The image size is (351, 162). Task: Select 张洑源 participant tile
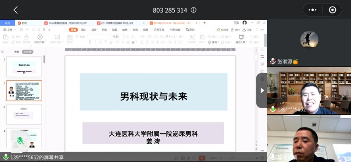309,43
